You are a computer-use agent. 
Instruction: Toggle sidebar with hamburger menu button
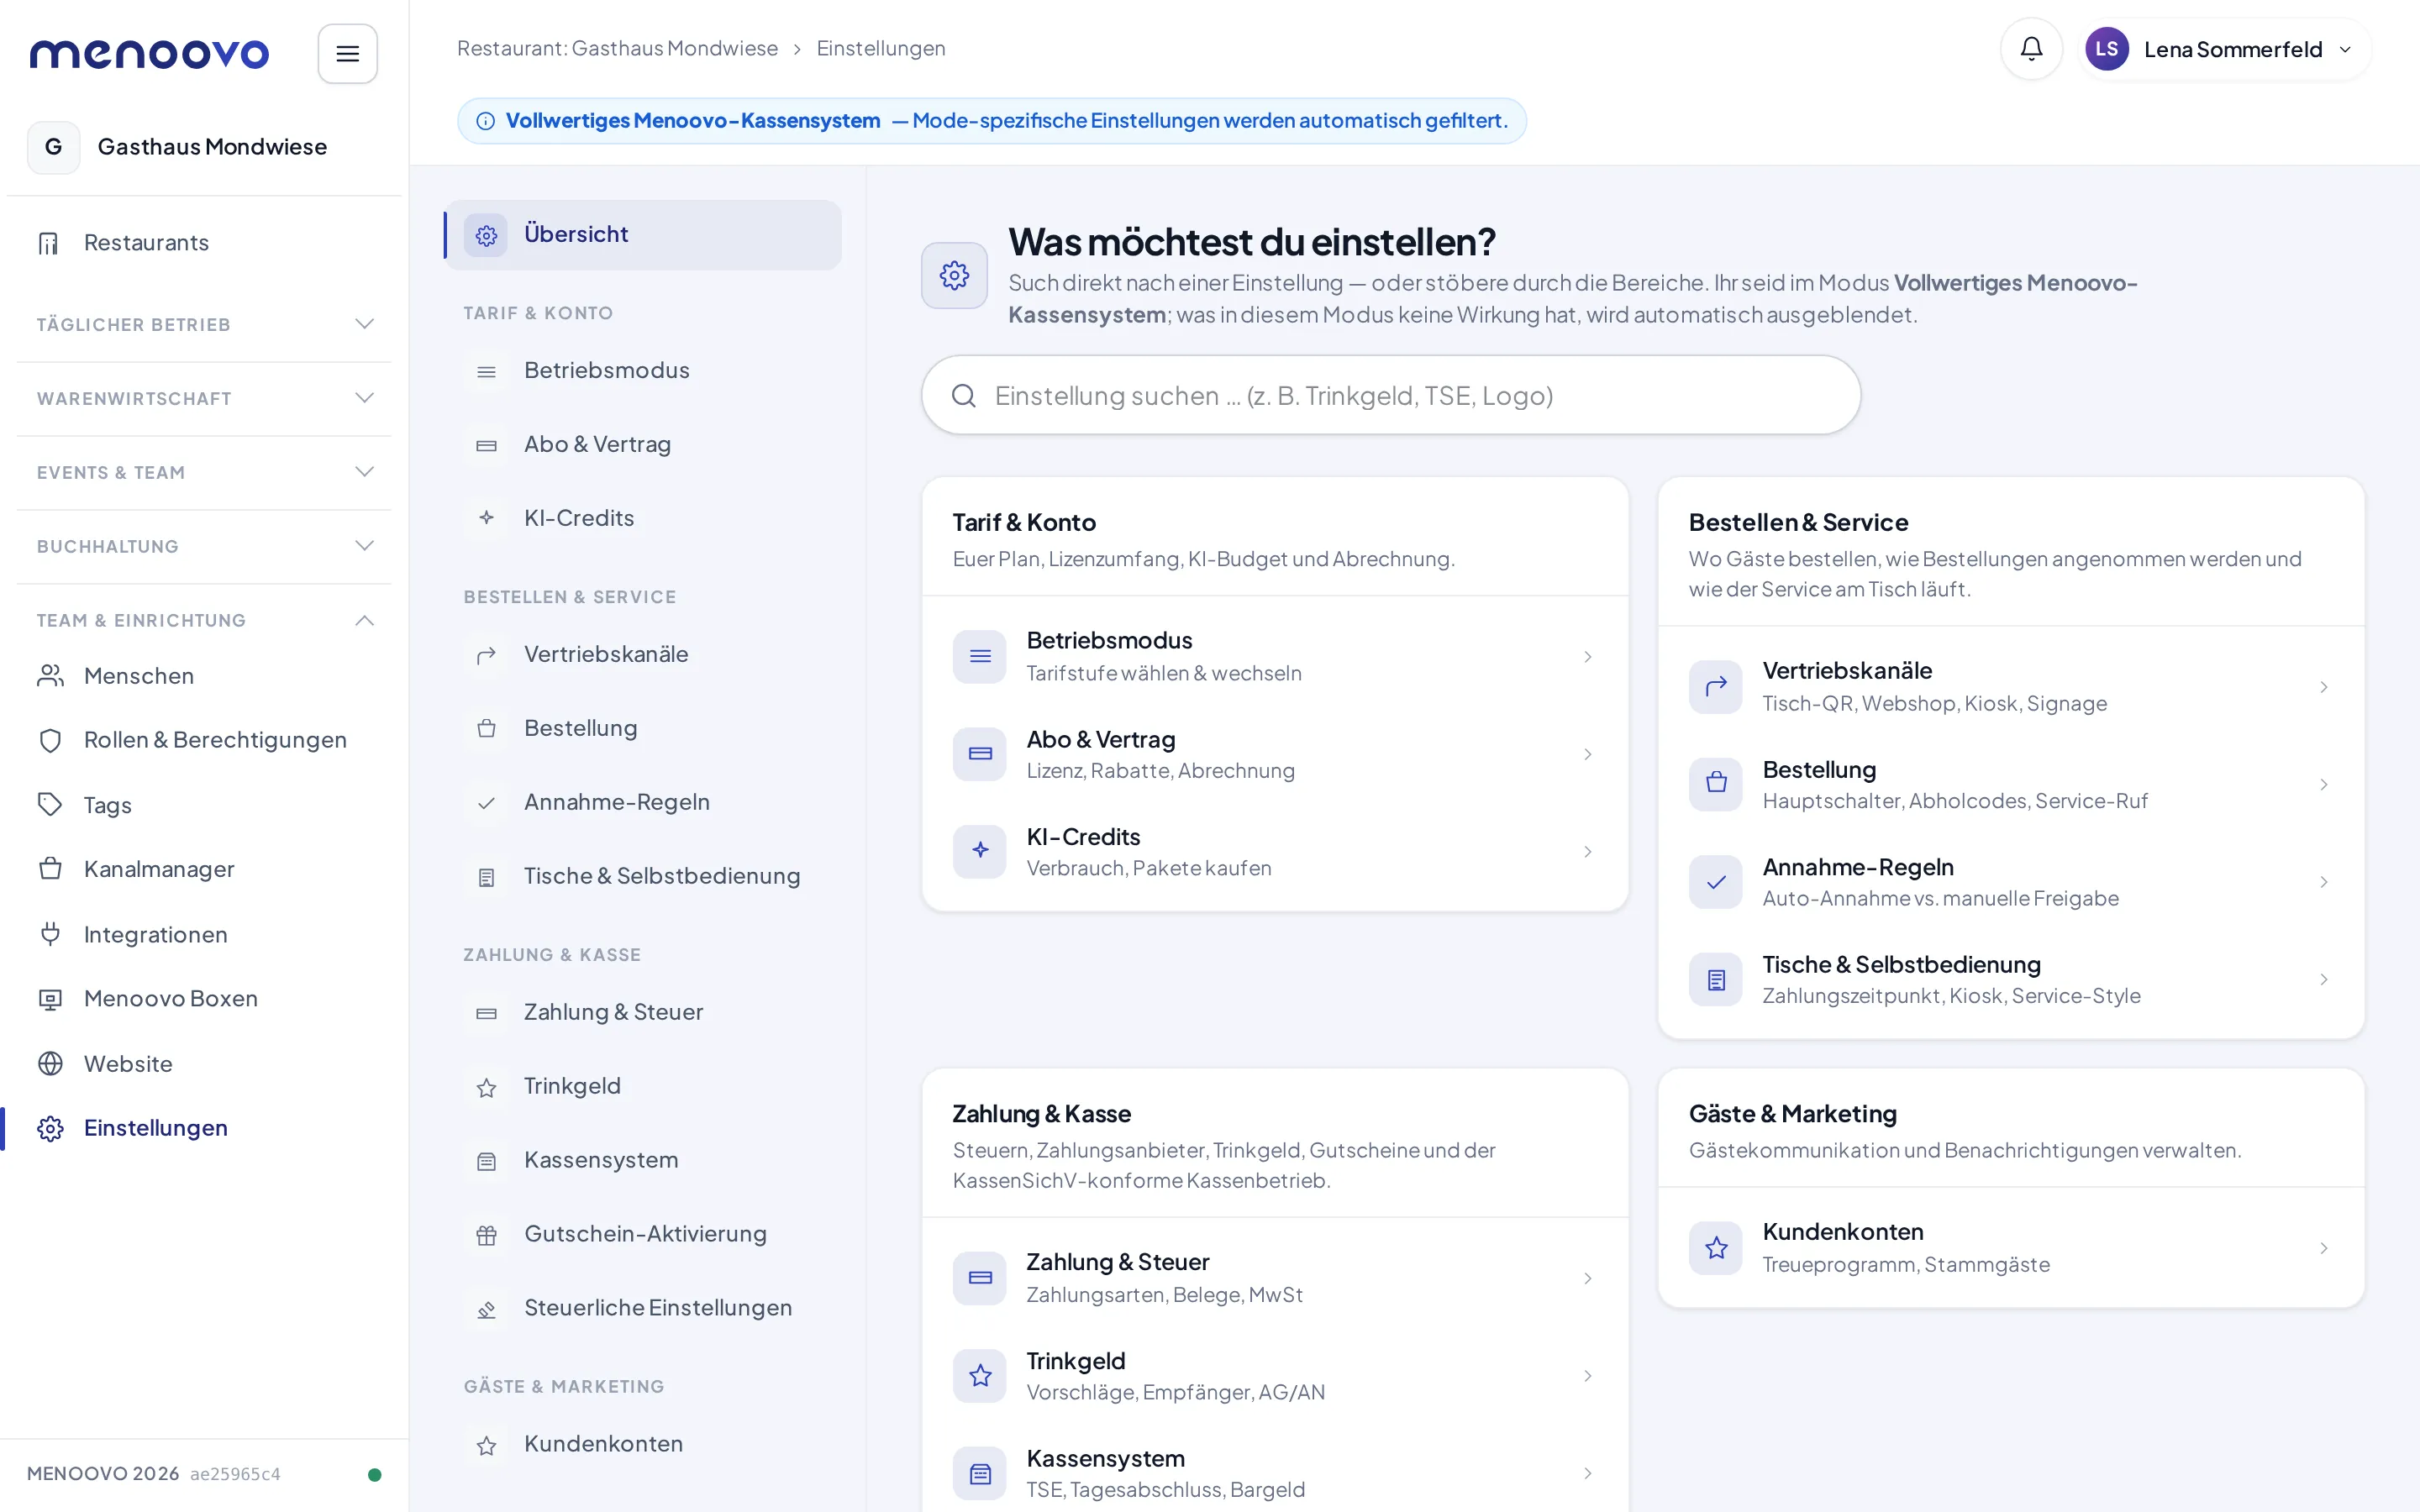(347, 54)
